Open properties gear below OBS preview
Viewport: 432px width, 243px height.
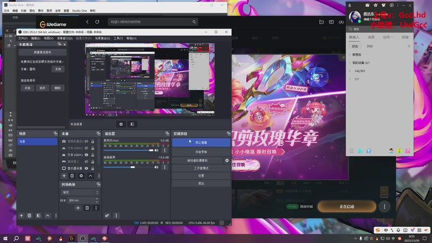tap(121, 124)
